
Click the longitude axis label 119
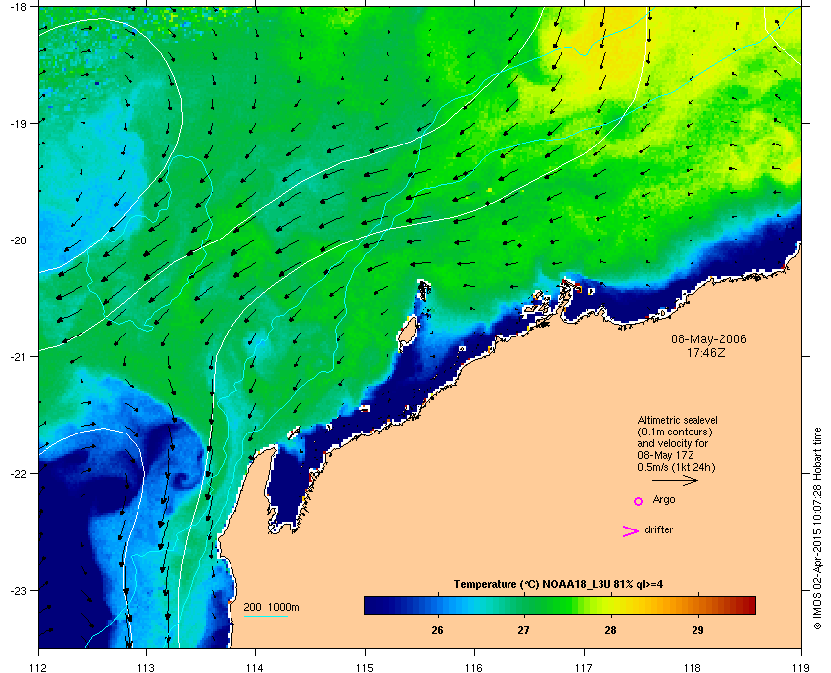point(801,667)
